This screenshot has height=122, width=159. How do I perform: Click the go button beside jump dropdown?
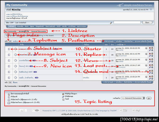coord(149,98)
